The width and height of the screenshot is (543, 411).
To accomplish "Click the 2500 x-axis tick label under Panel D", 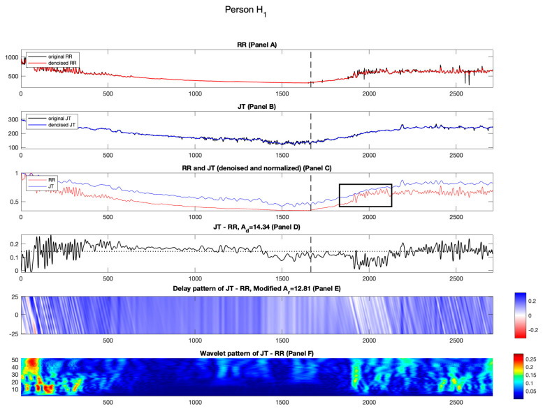I will point(456,278).
